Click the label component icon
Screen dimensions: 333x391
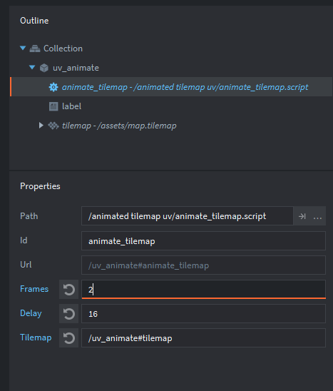pos(53,106)
